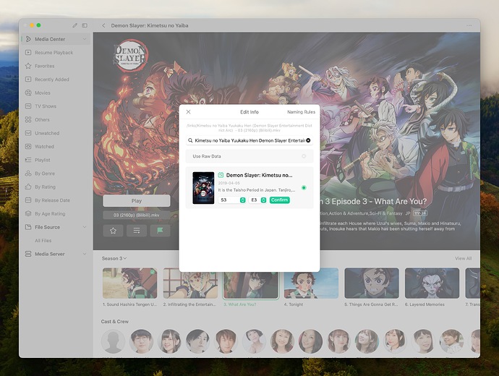The width and height of the screenshot is (499, 376).
Task: Click the Playlist sidebar icon
Action: tap(28, 160)
